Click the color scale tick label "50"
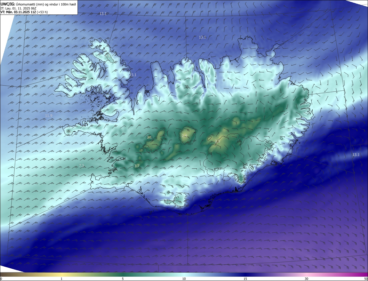This screenshot has height=281, width=368. point(366,279)
